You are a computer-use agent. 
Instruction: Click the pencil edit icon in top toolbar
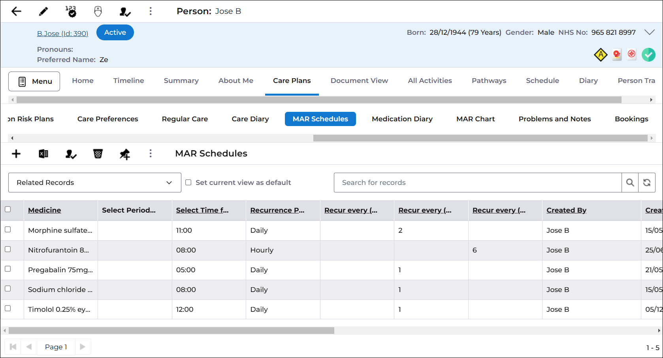coord(43,11)
